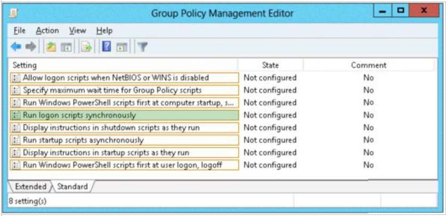The image size is (446, 216).
Task: Click policy icon beside PowerShell scripts at computer startup
Action: point(16,102)
